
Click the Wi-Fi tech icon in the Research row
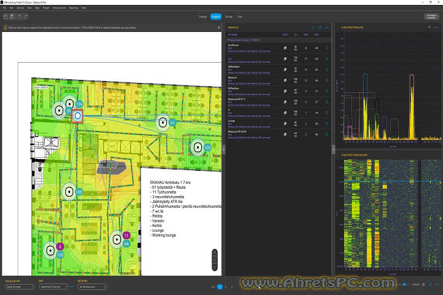285,81
